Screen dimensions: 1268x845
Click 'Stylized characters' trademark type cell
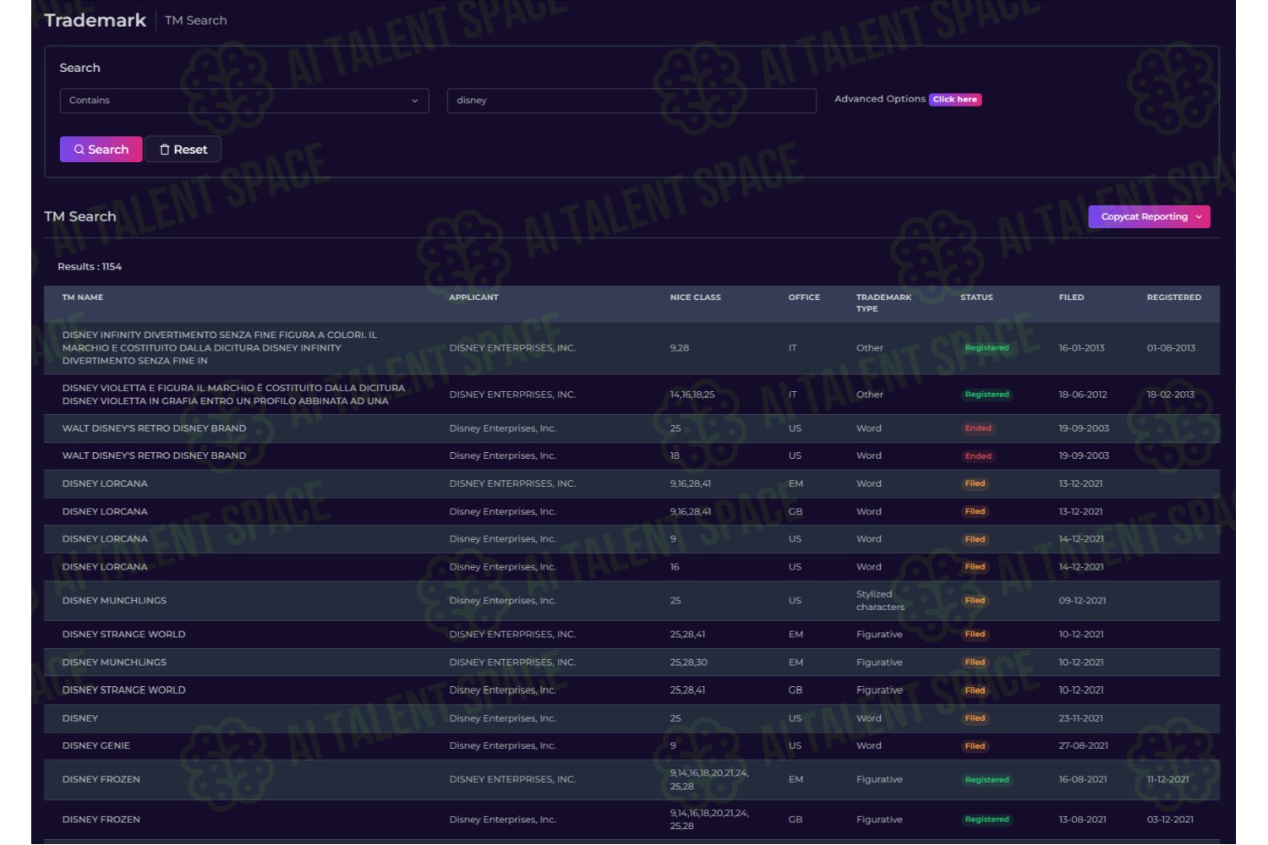[x=880, y=601]
